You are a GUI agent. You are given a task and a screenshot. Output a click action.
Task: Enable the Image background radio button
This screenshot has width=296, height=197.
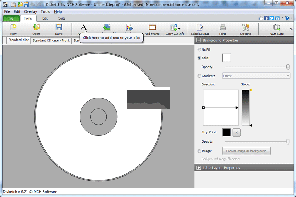pos(200,151)
